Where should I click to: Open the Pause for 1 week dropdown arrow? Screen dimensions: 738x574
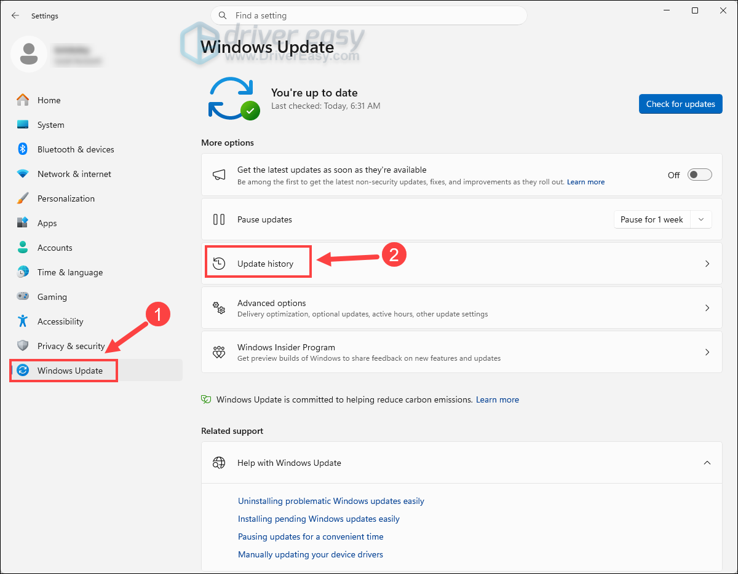click(702, 219)
